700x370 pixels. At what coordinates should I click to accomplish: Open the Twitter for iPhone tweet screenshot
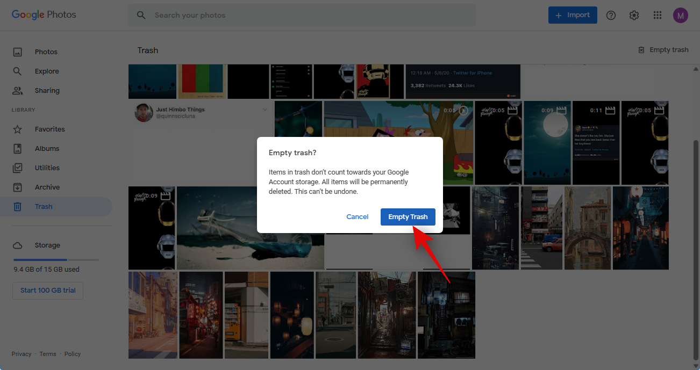(463, 81)
